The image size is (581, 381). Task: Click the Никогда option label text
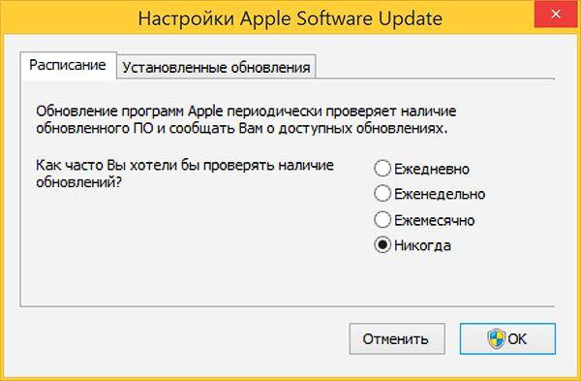pyautogui.click(x=422, y=245)
